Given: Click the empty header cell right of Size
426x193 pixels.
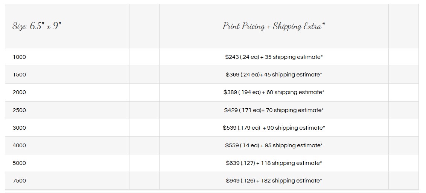Looking at the screenshot, I should [x=144, y=26].
